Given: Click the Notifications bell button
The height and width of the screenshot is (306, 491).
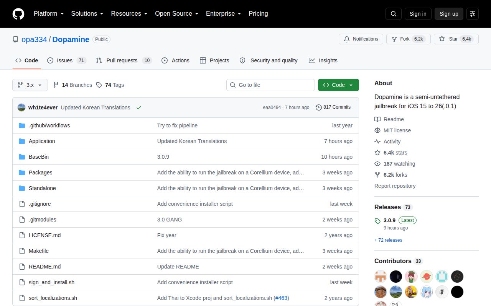Looking at the screenshot, I should [361, 39].
